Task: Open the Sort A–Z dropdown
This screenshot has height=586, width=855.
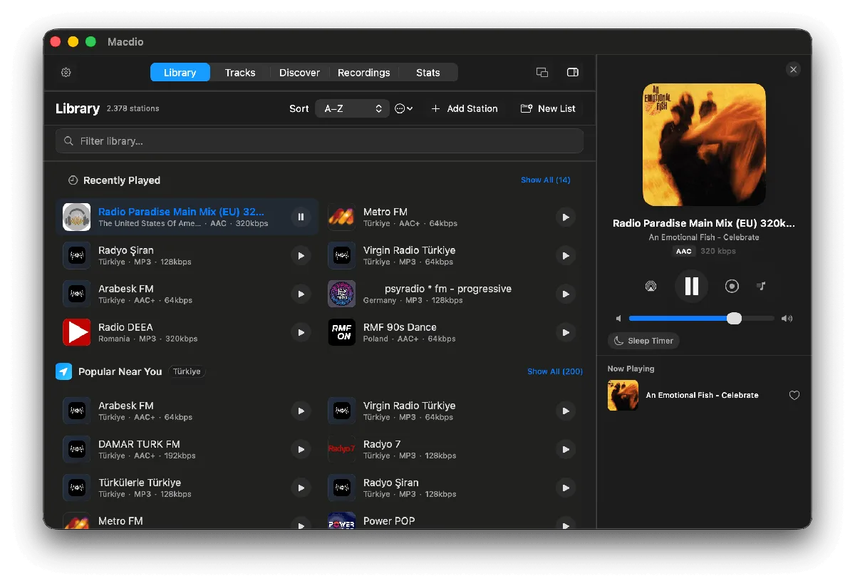Action: click(x=352, y=108)
